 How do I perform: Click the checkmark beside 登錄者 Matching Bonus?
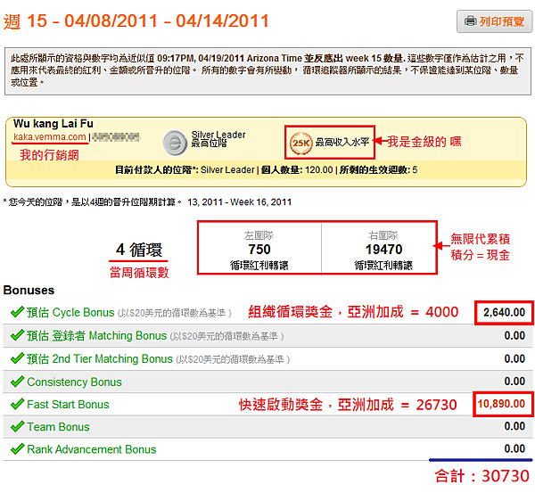tap(17, 335)
